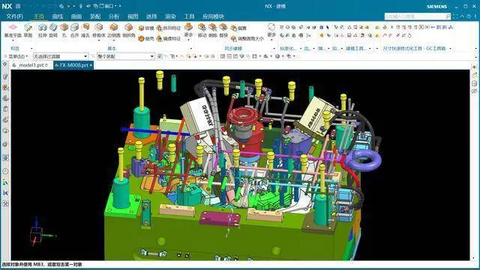
Task: Close the FX-M008.prt document tab
Action: coord(91,65)
